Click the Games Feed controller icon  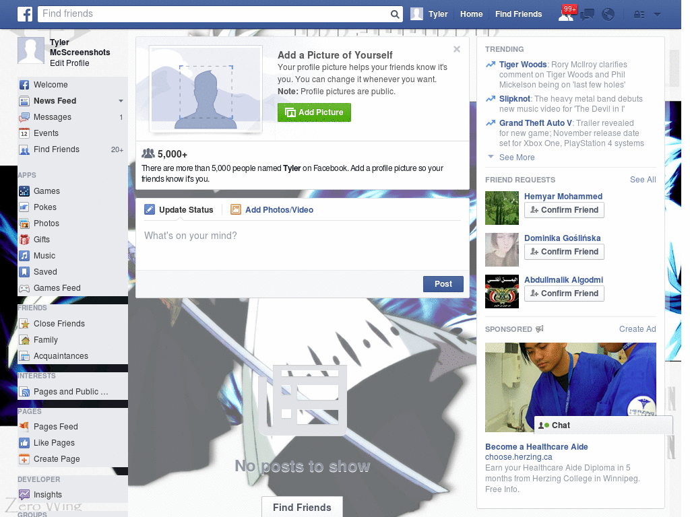coord(25,288)
